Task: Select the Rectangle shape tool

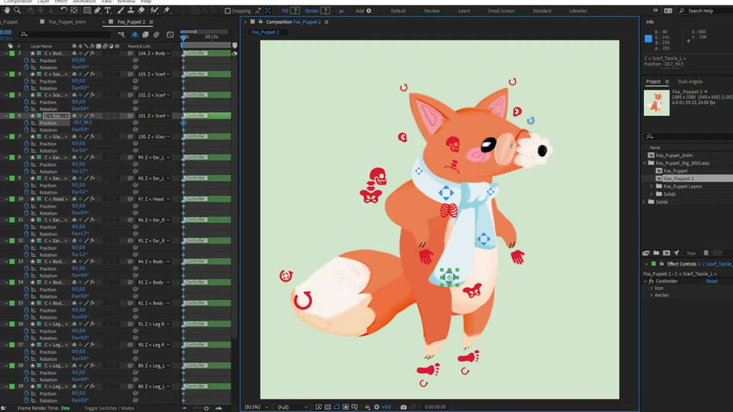Action: click(x=87, y=10)
